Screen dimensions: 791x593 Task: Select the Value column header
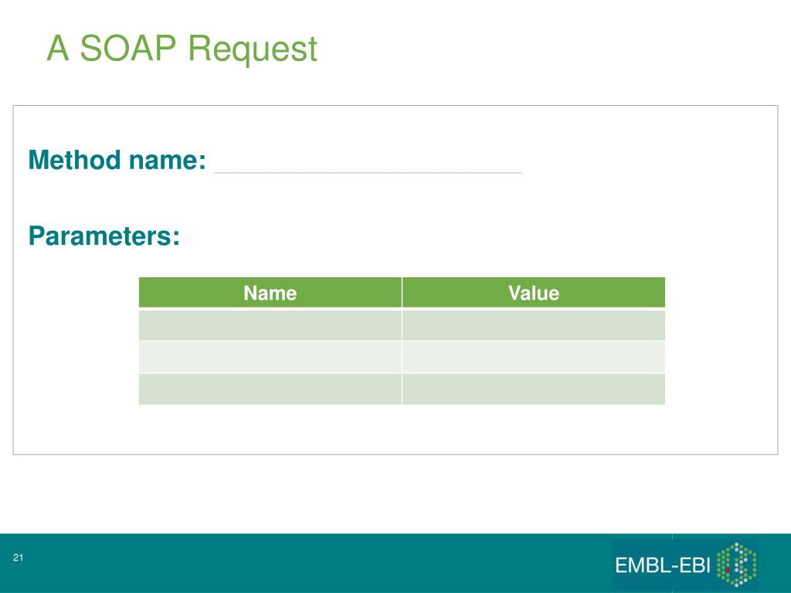coord(534,293)
